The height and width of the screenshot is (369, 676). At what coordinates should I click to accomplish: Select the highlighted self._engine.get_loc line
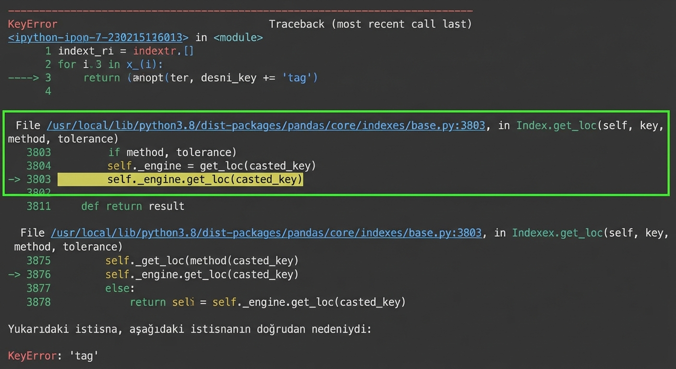(180, 179)
